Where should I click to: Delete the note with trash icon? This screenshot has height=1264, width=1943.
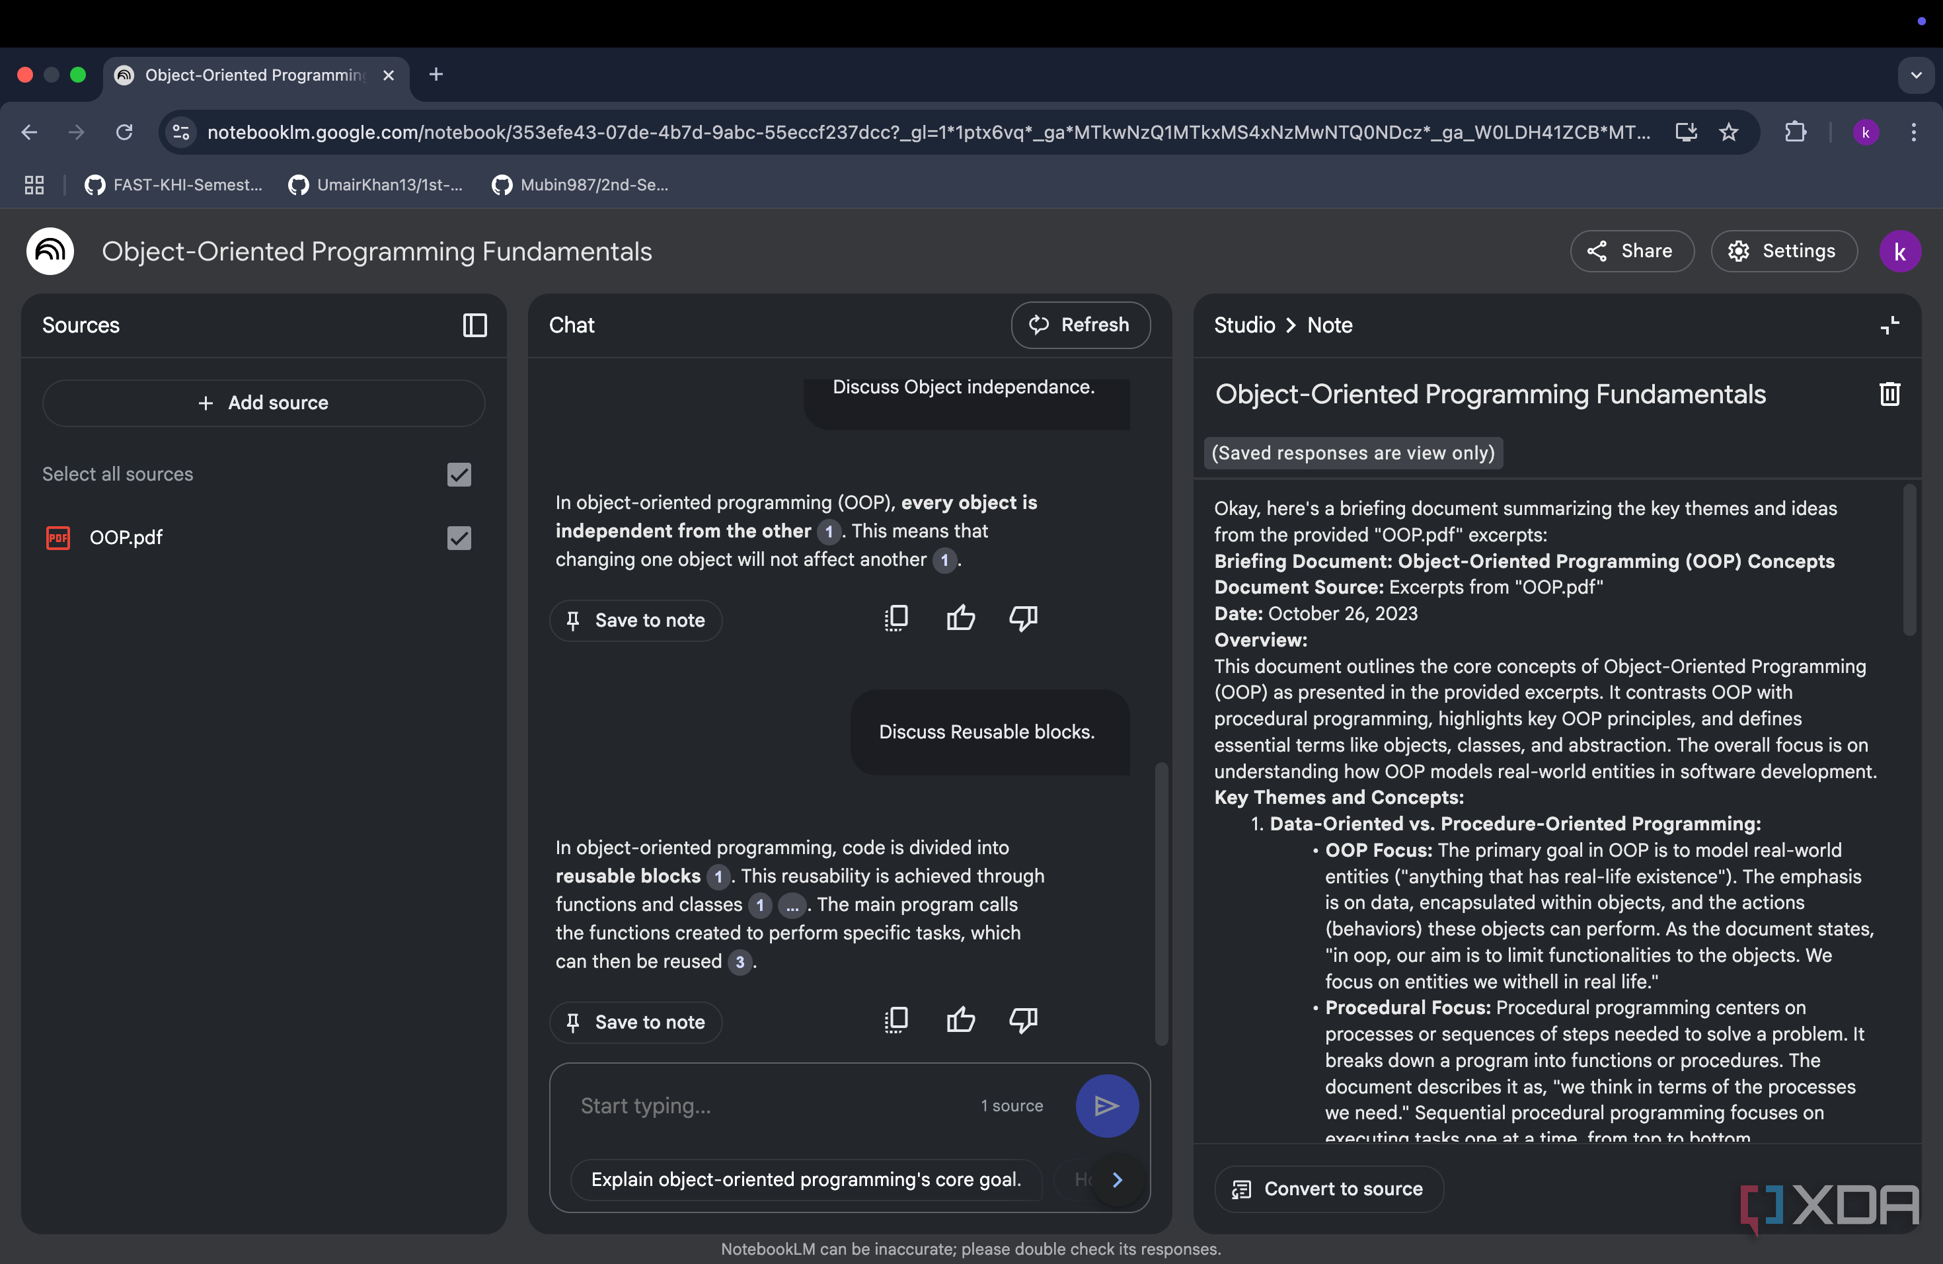tap(1889, 395)
